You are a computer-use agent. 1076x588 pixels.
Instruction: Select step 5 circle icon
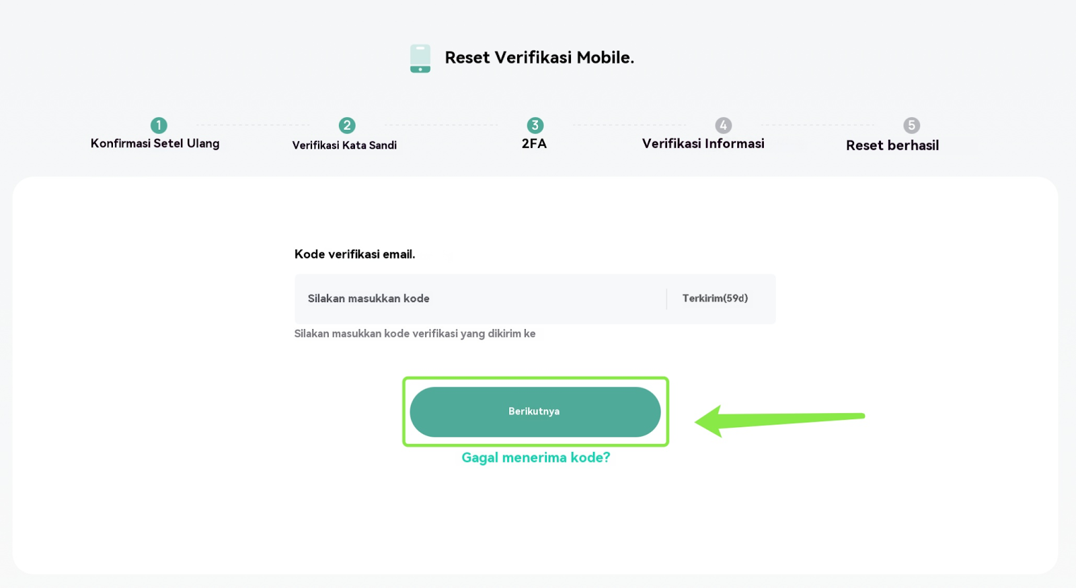[x=912, y=125]
